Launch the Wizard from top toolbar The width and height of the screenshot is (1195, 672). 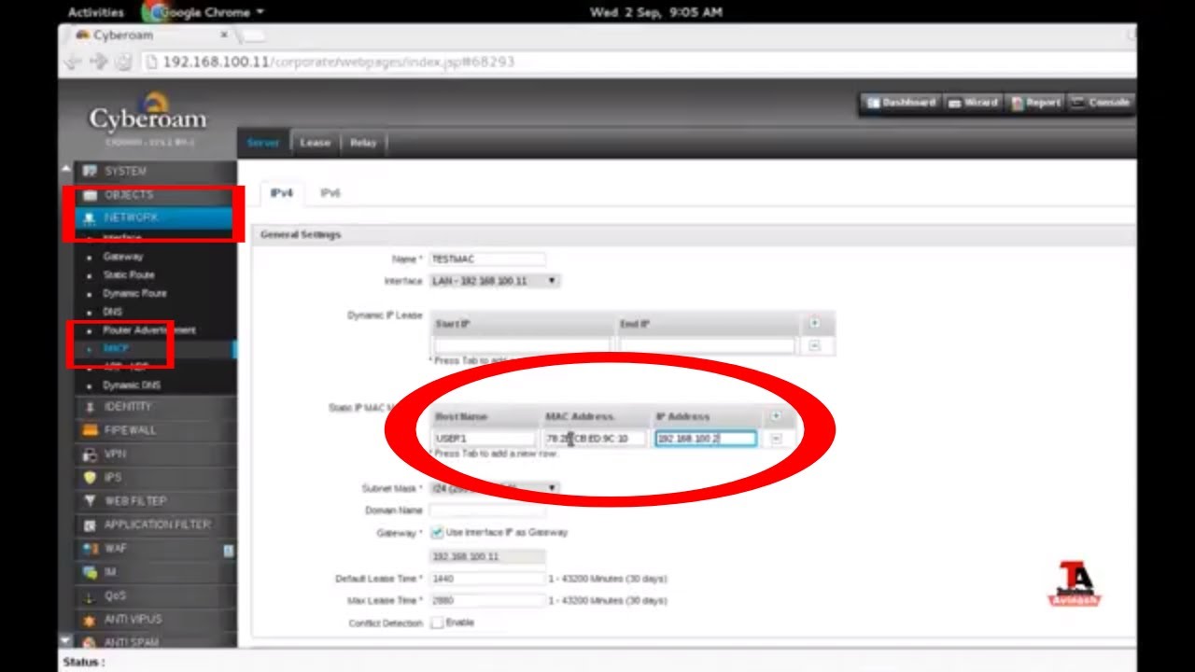point(973,103)
